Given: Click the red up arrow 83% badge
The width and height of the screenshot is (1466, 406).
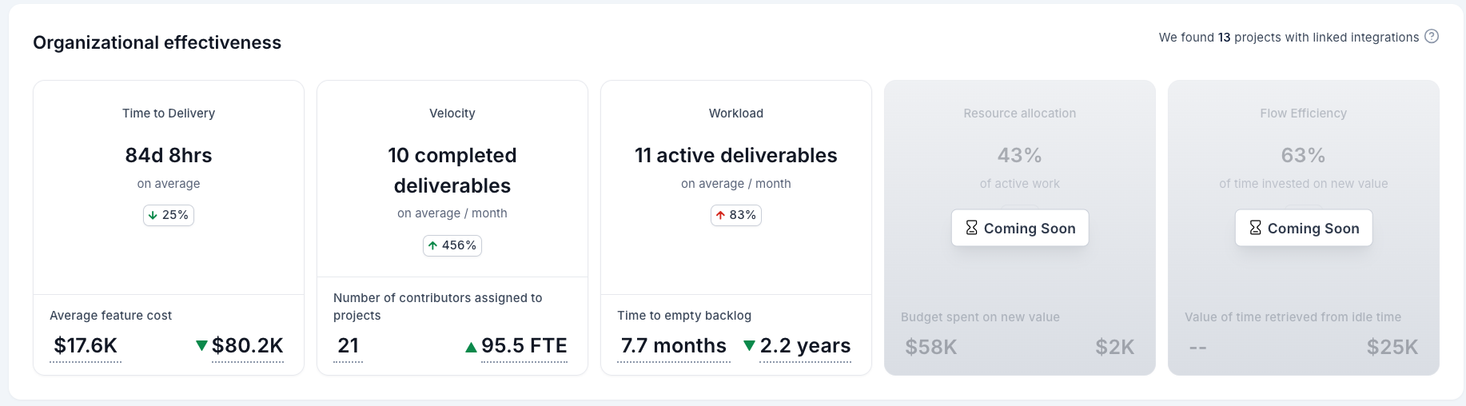Looking at the screenshot, I should [x=736, y=215].
